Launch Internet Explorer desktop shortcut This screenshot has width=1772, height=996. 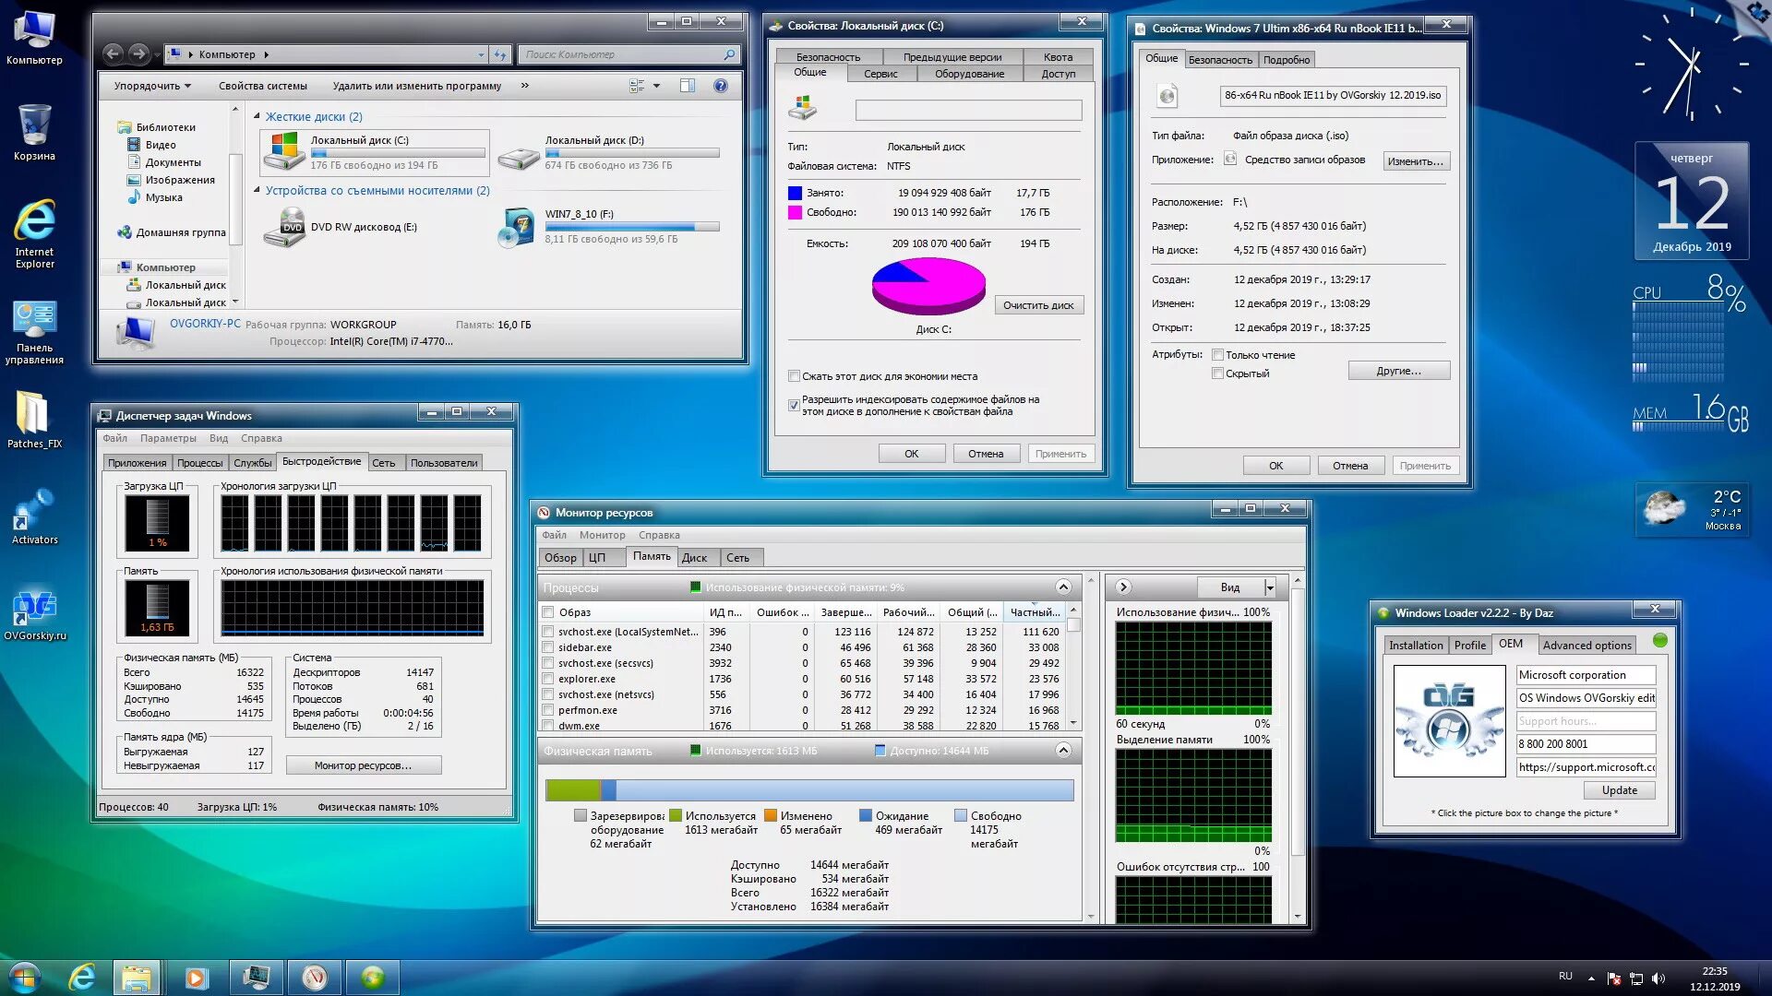click(x=34, y=234)
